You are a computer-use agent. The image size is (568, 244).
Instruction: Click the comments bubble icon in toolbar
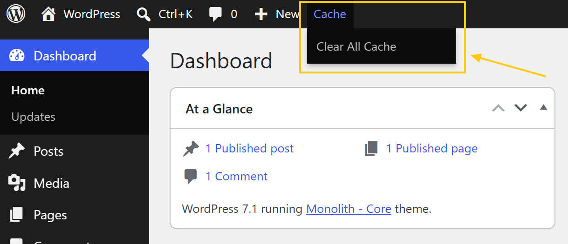[x=215, y=14]
